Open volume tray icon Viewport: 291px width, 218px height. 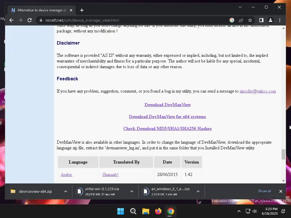255,211
